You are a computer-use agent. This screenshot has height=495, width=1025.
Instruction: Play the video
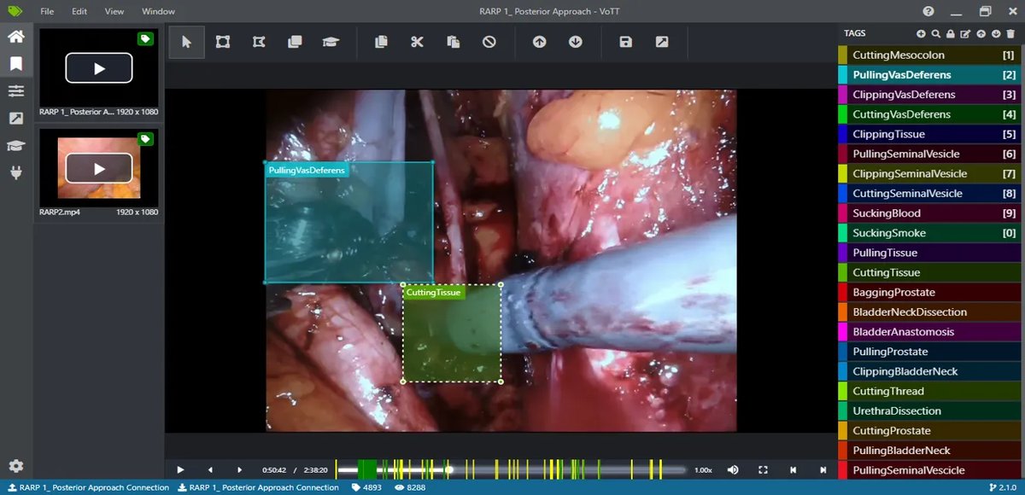(180, 469)
